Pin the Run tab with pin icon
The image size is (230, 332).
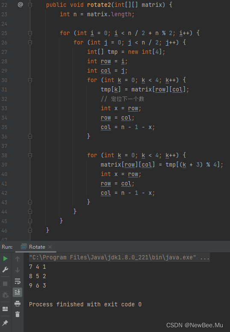pos(5,323)
